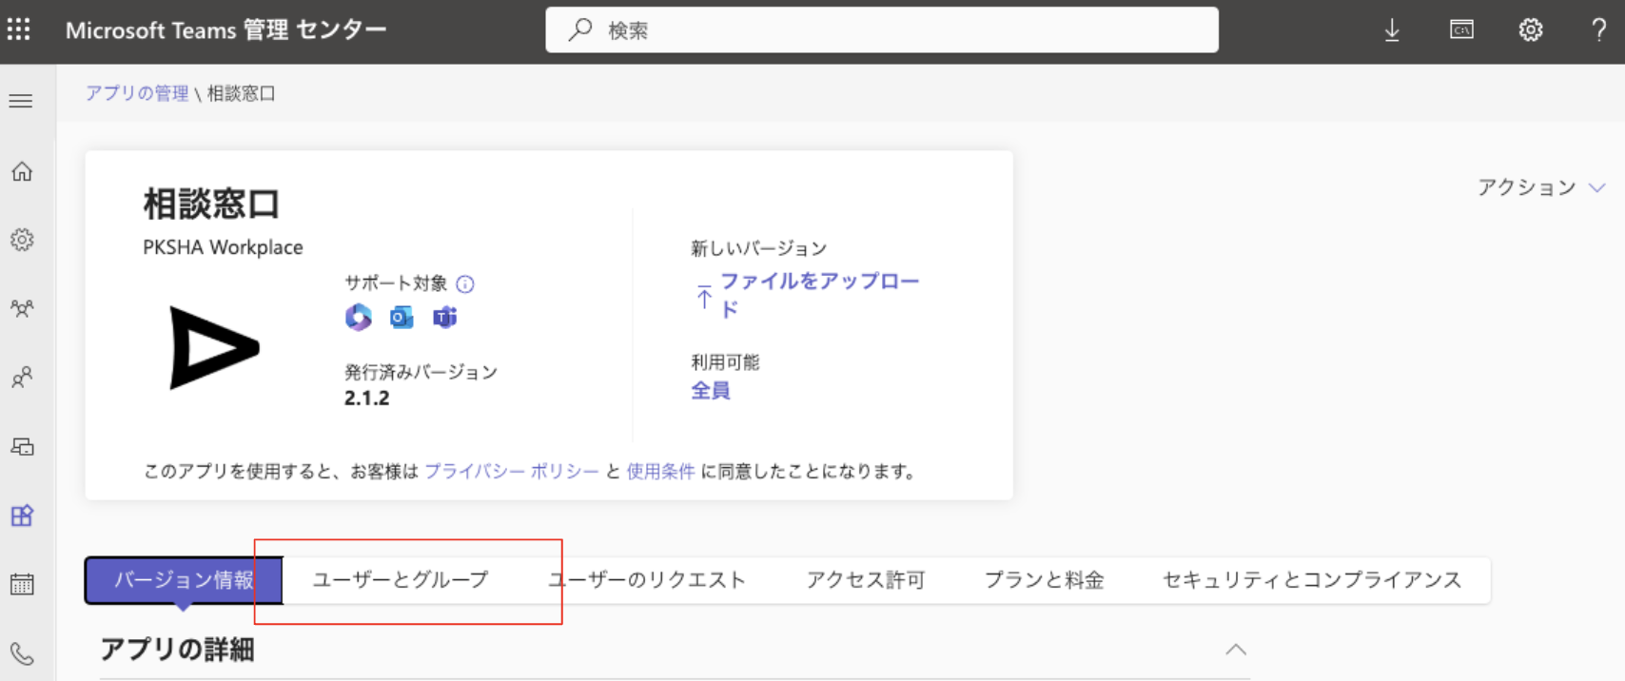The width and height of the screenshot is (1625, 681).
Task: Toggle the hamburger navigation menu
Action: tap(21, 101)
